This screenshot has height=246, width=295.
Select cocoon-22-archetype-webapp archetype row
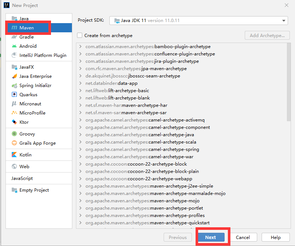pyautogui.click(x=182, y=178)
